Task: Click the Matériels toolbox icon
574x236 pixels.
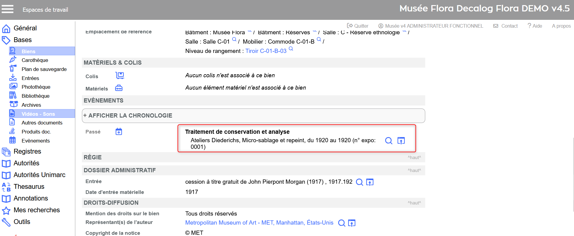Action: (x=119, y=88)
